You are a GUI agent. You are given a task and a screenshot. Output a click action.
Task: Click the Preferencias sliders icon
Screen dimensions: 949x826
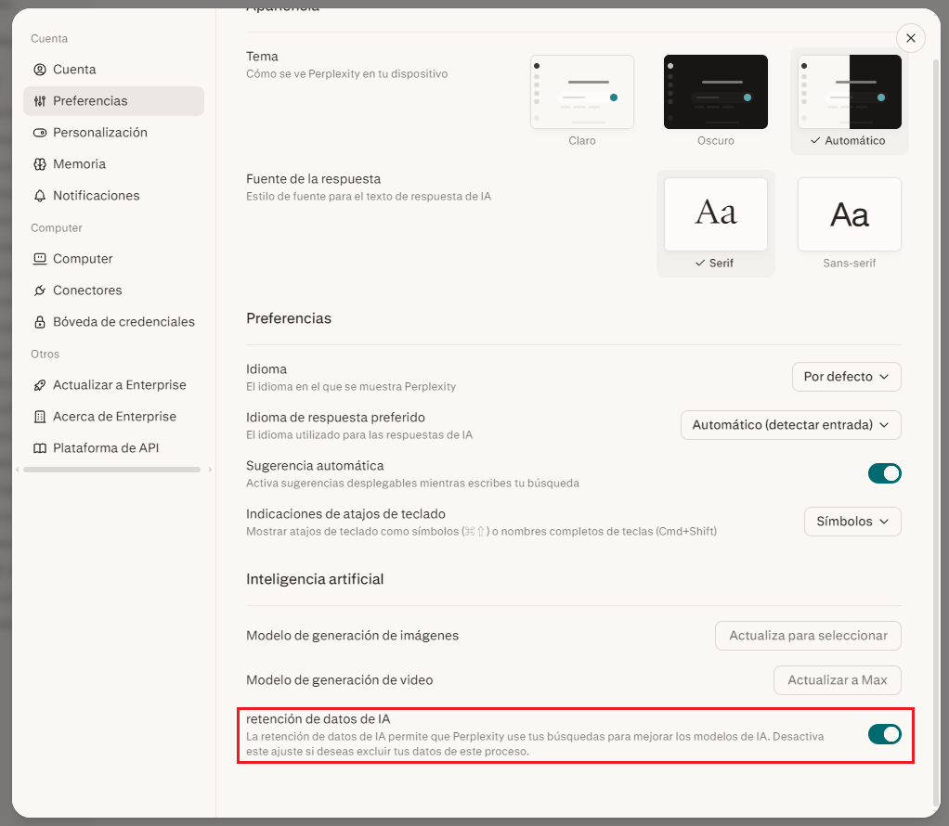[x=40, y=101]
